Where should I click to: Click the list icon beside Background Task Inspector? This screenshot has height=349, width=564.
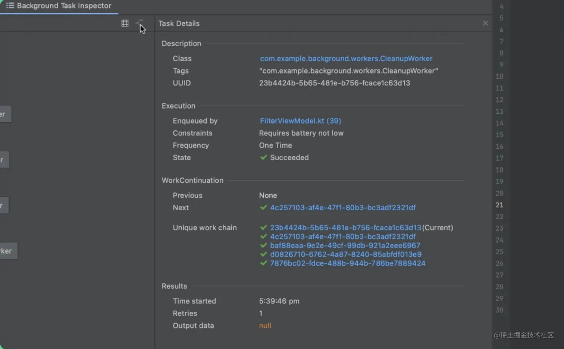point(10,6)
